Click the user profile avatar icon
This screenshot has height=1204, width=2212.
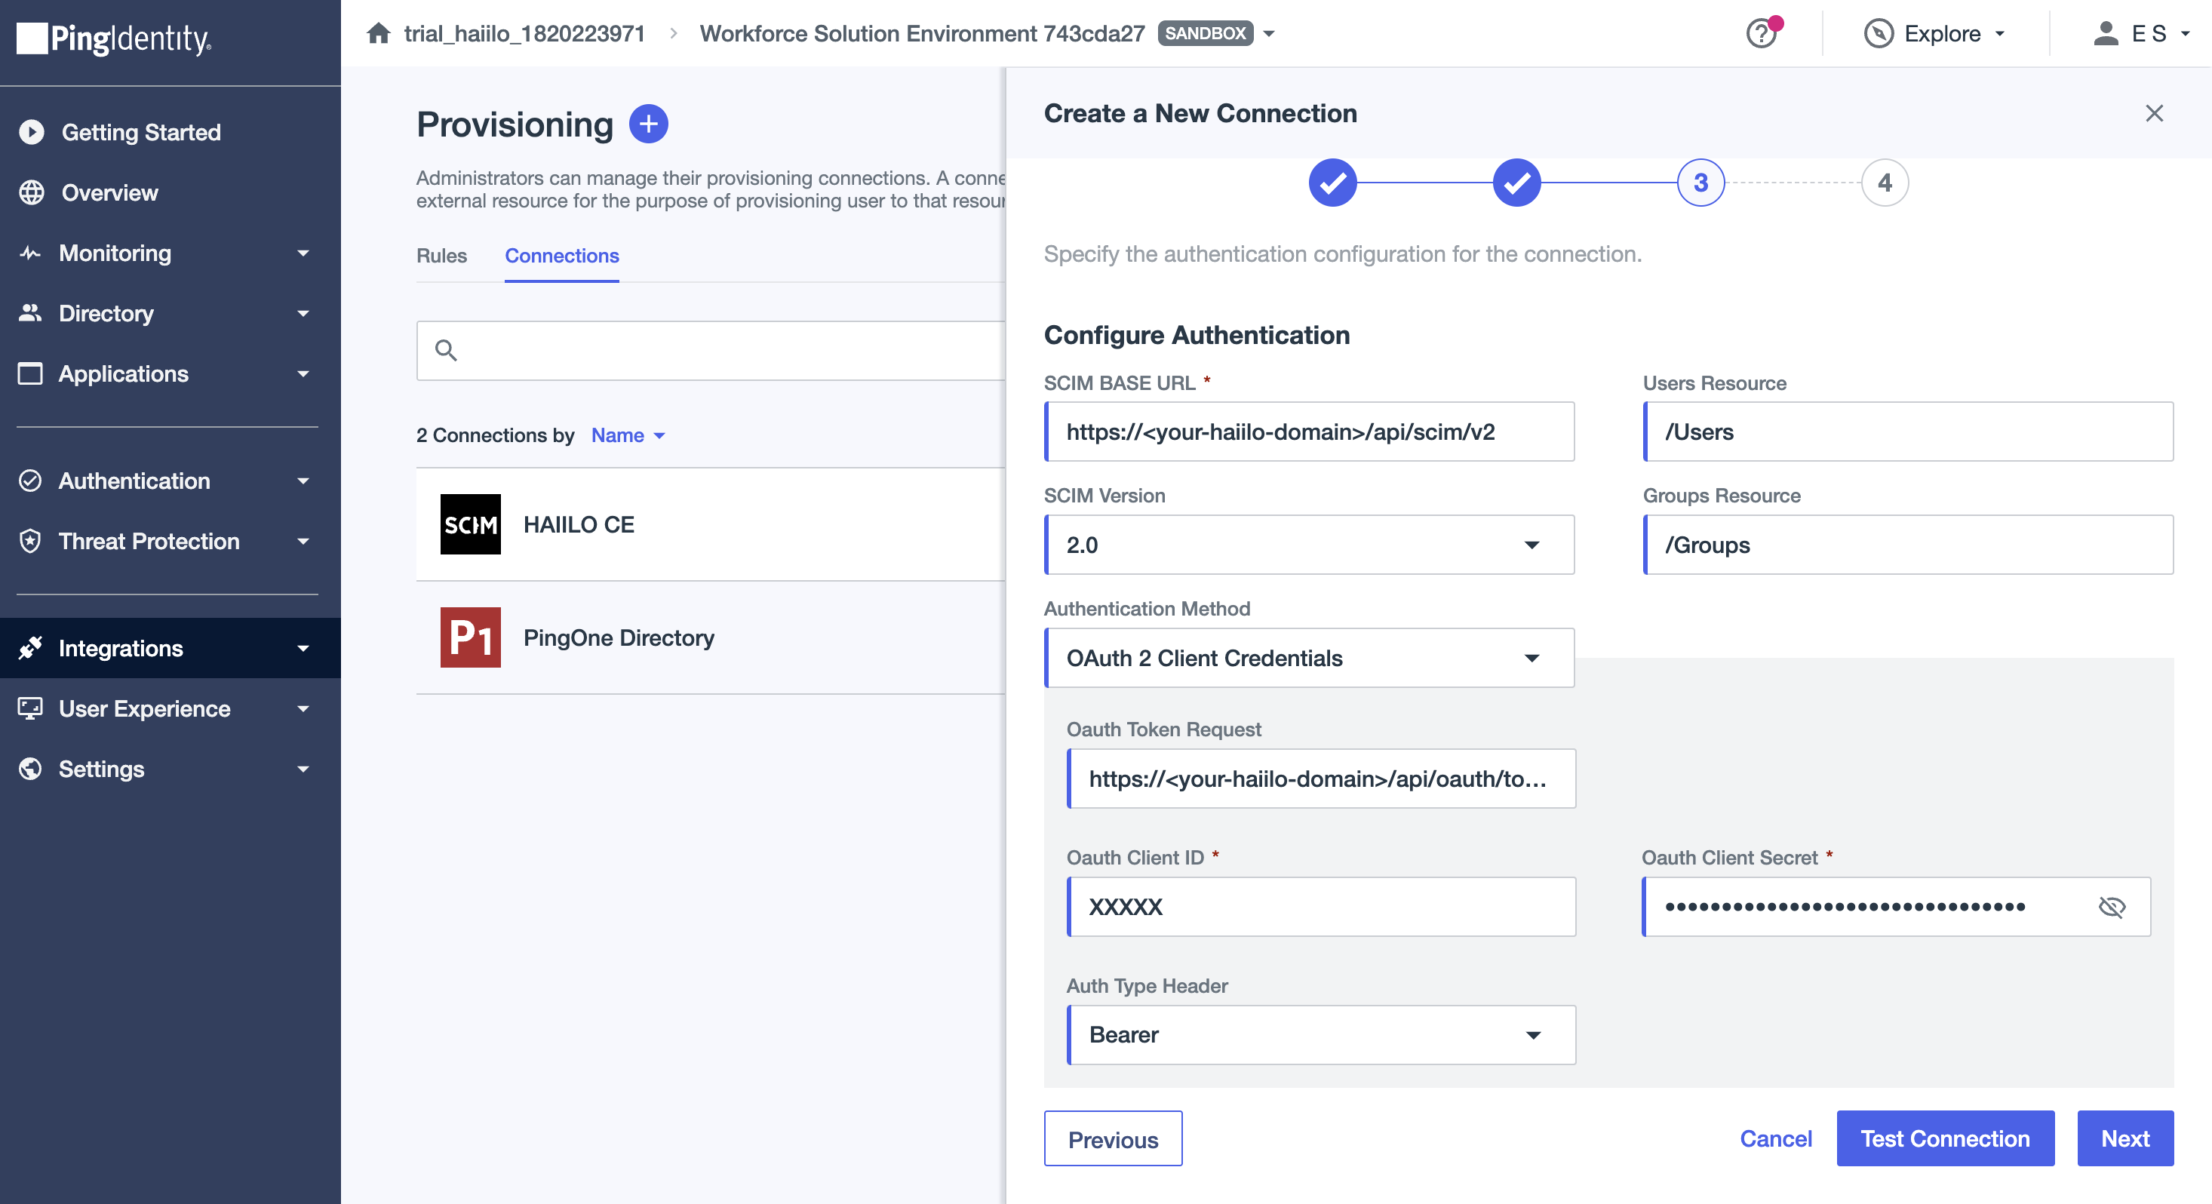coord(2106,33)
